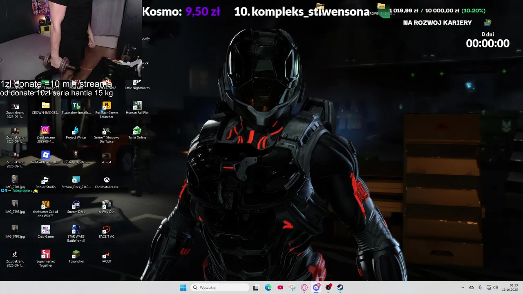Open the volume speaker tray icon
This screenshot has height=294, width=523.
(x=495, y=287)
